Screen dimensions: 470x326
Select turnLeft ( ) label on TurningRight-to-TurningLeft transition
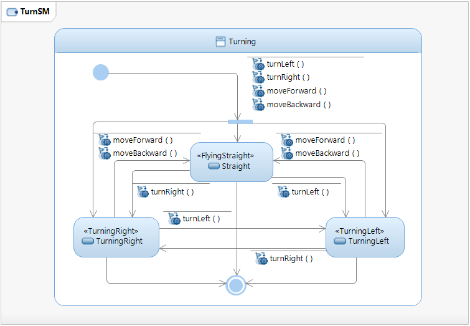click(202, 219)
